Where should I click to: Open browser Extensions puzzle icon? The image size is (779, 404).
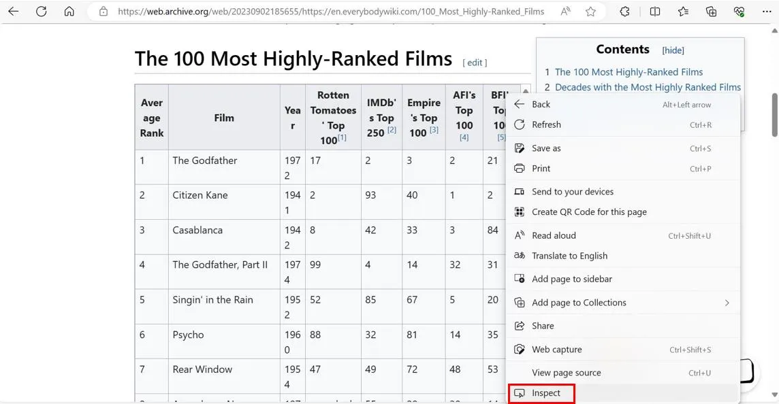(x=625, y=12)
